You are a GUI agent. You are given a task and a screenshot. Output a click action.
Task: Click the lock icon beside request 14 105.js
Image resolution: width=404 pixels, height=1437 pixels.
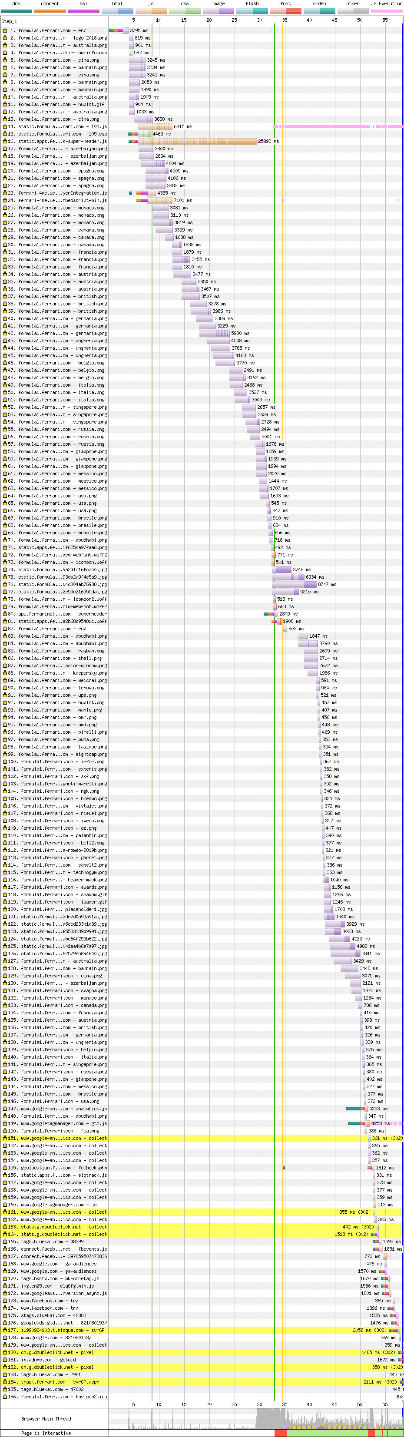click(5, 127)
